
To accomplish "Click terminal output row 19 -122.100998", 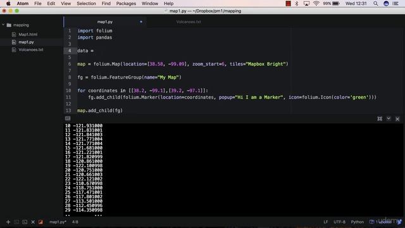I will point(84,165).
